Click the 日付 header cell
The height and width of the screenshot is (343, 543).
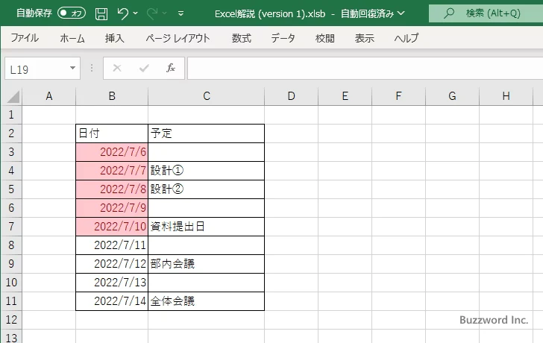click(112, 133)
